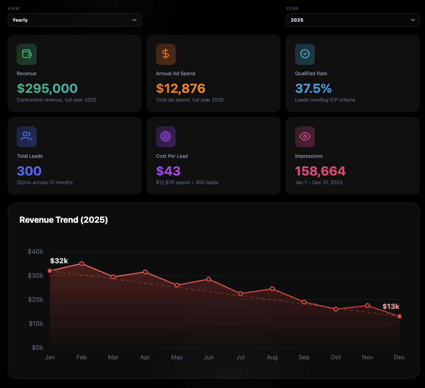Click the $30k y-axis label
425x388 pixels.
coord(35,275)
